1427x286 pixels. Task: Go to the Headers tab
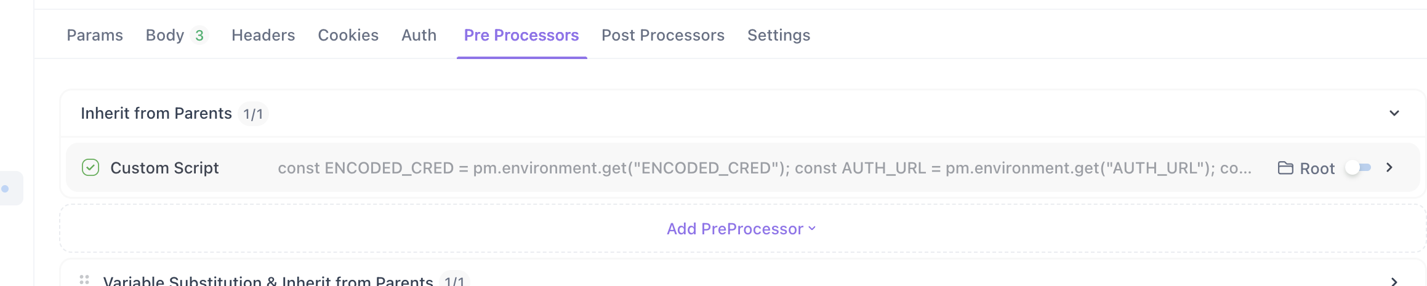click(x=263, y=35)
